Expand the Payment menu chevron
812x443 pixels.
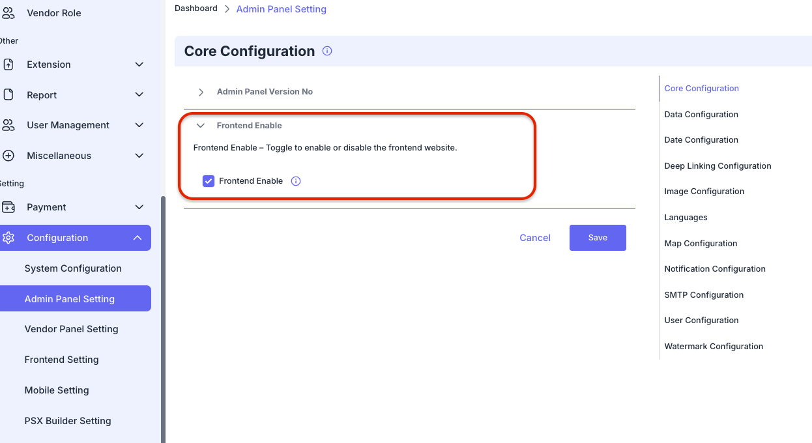pyautogui.click(x=139, y=207)
